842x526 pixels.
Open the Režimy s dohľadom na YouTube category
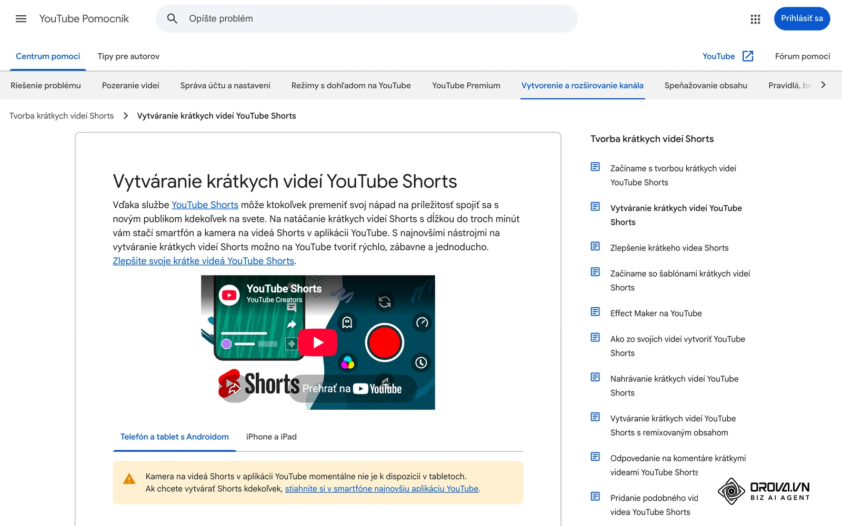(x=351, y=86)
